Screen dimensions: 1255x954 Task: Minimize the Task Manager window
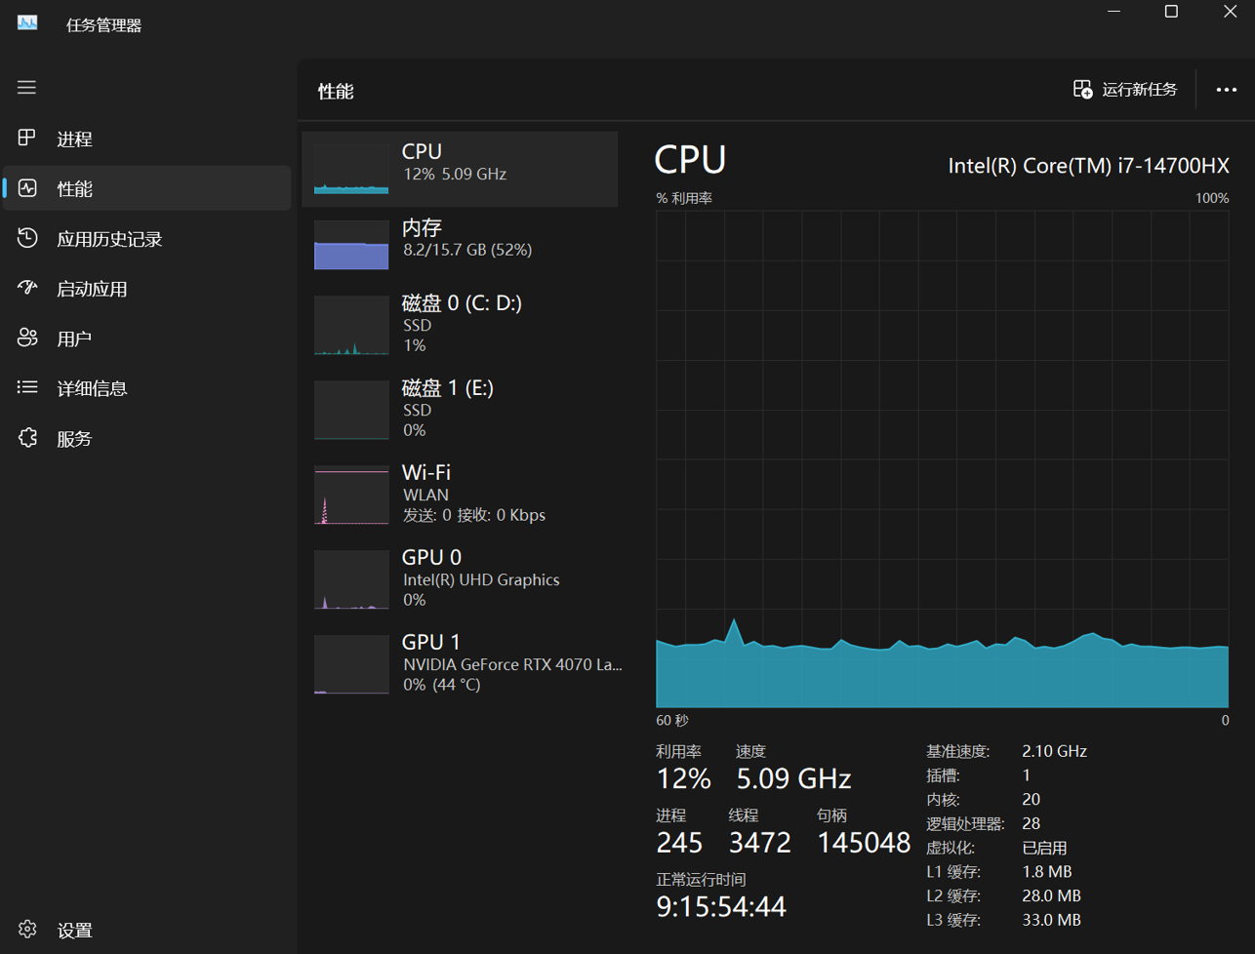pos(1114,12)
